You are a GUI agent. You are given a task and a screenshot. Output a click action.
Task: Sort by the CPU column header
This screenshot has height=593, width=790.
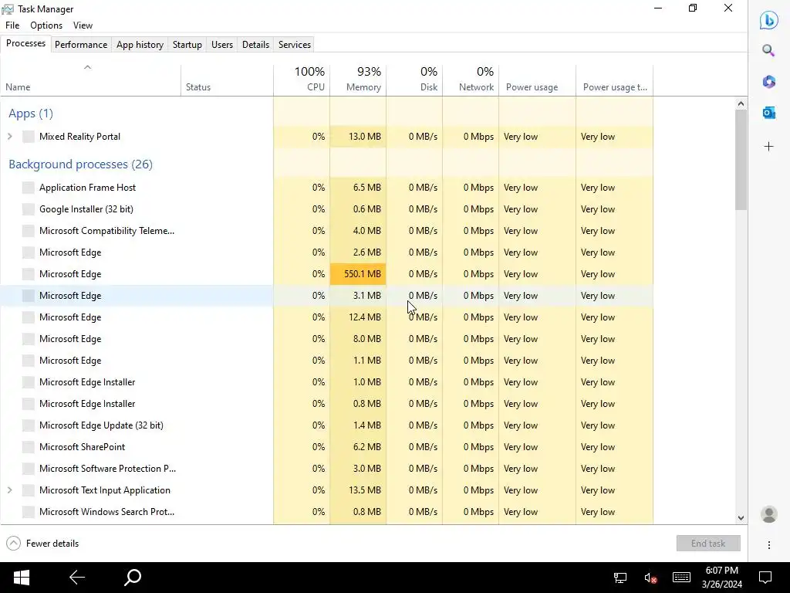coord(302,80)
